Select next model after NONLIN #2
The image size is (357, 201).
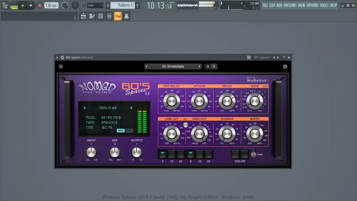tap(131, 108)
